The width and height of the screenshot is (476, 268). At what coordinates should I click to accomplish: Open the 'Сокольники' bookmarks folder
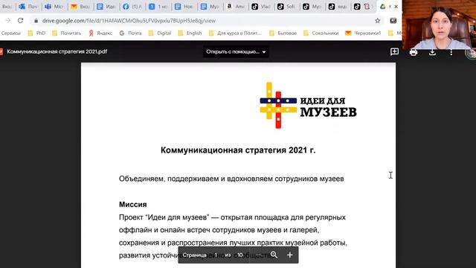pos(321,33)
